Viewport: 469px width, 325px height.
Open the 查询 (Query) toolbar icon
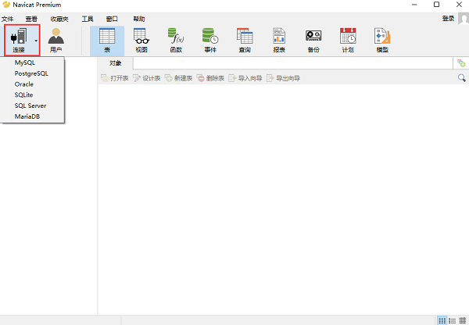245,39
